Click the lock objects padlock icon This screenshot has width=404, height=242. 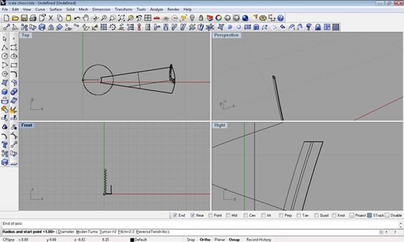coord(201,18)
